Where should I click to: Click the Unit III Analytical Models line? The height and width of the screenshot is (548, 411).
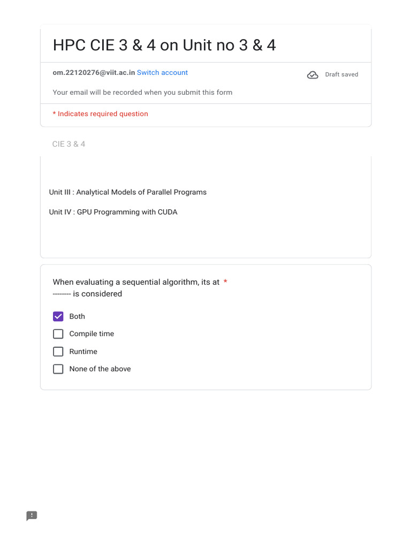coord(127,192)
